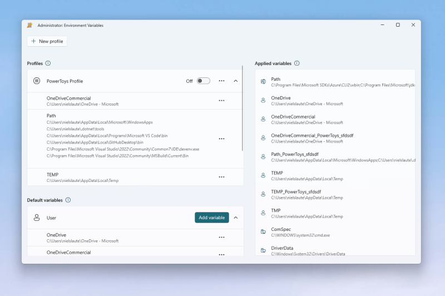Collapse the User variables section
The width and height of the screenshot is (445, 296).
coord(235,218)
